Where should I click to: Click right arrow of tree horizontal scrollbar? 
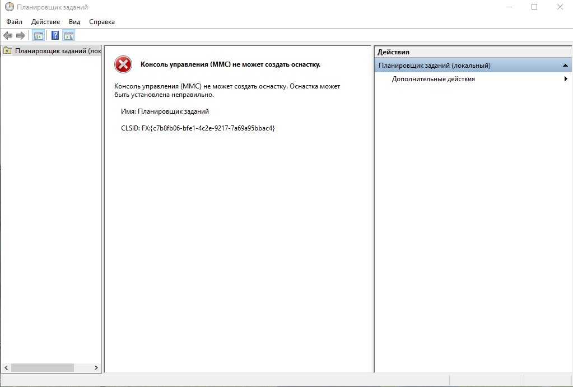96,367
